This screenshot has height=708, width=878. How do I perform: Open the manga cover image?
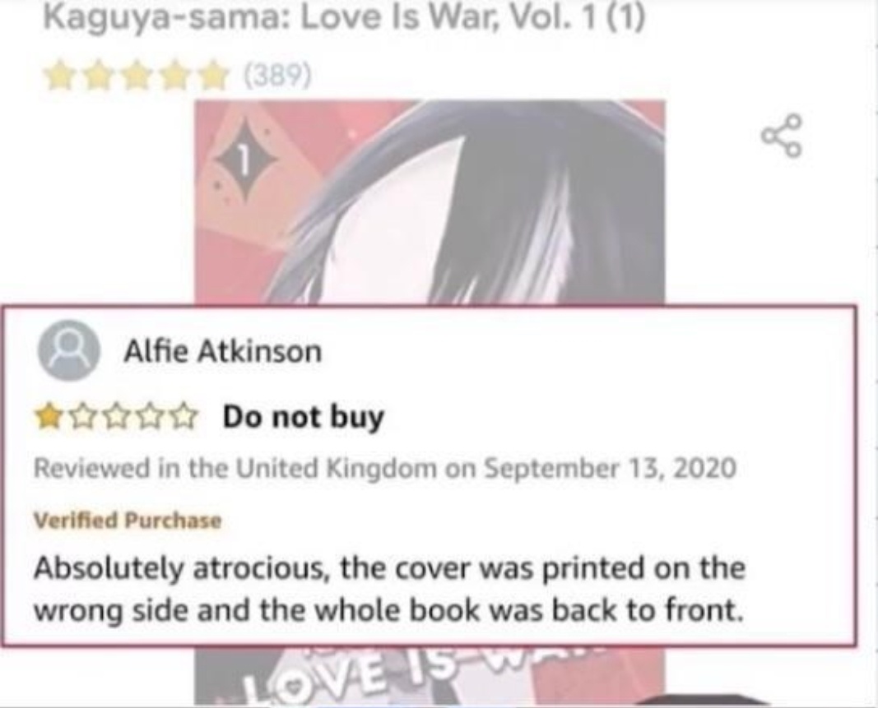point(430,202)
